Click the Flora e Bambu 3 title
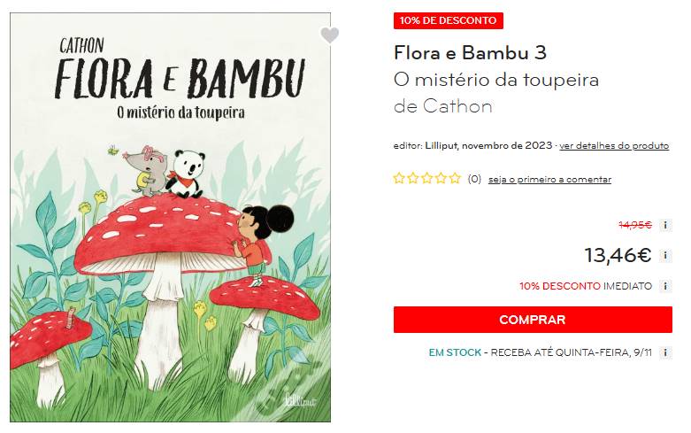Image resolution: width=691 pixels, height=433 pixels. pyautogui.click(x=470, y=53)
